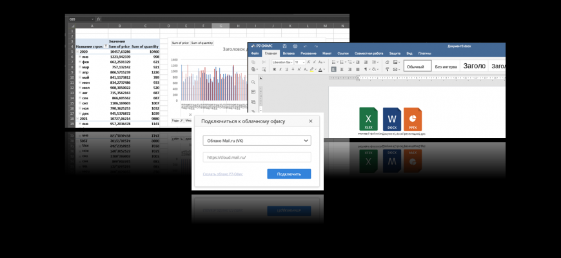Follow the Создать облако Р7-Офис link

coord(222,174)
